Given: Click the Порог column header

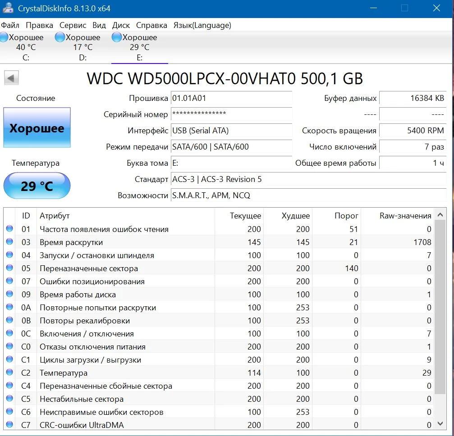Looking at the screenshot, I should coord(336,216).
